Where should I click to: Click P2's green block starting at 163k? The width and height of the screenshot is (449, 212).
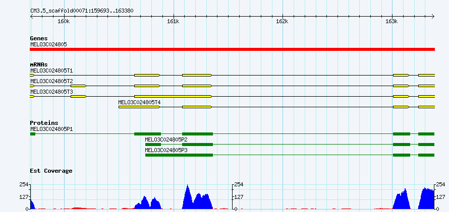tap(402, 145)
